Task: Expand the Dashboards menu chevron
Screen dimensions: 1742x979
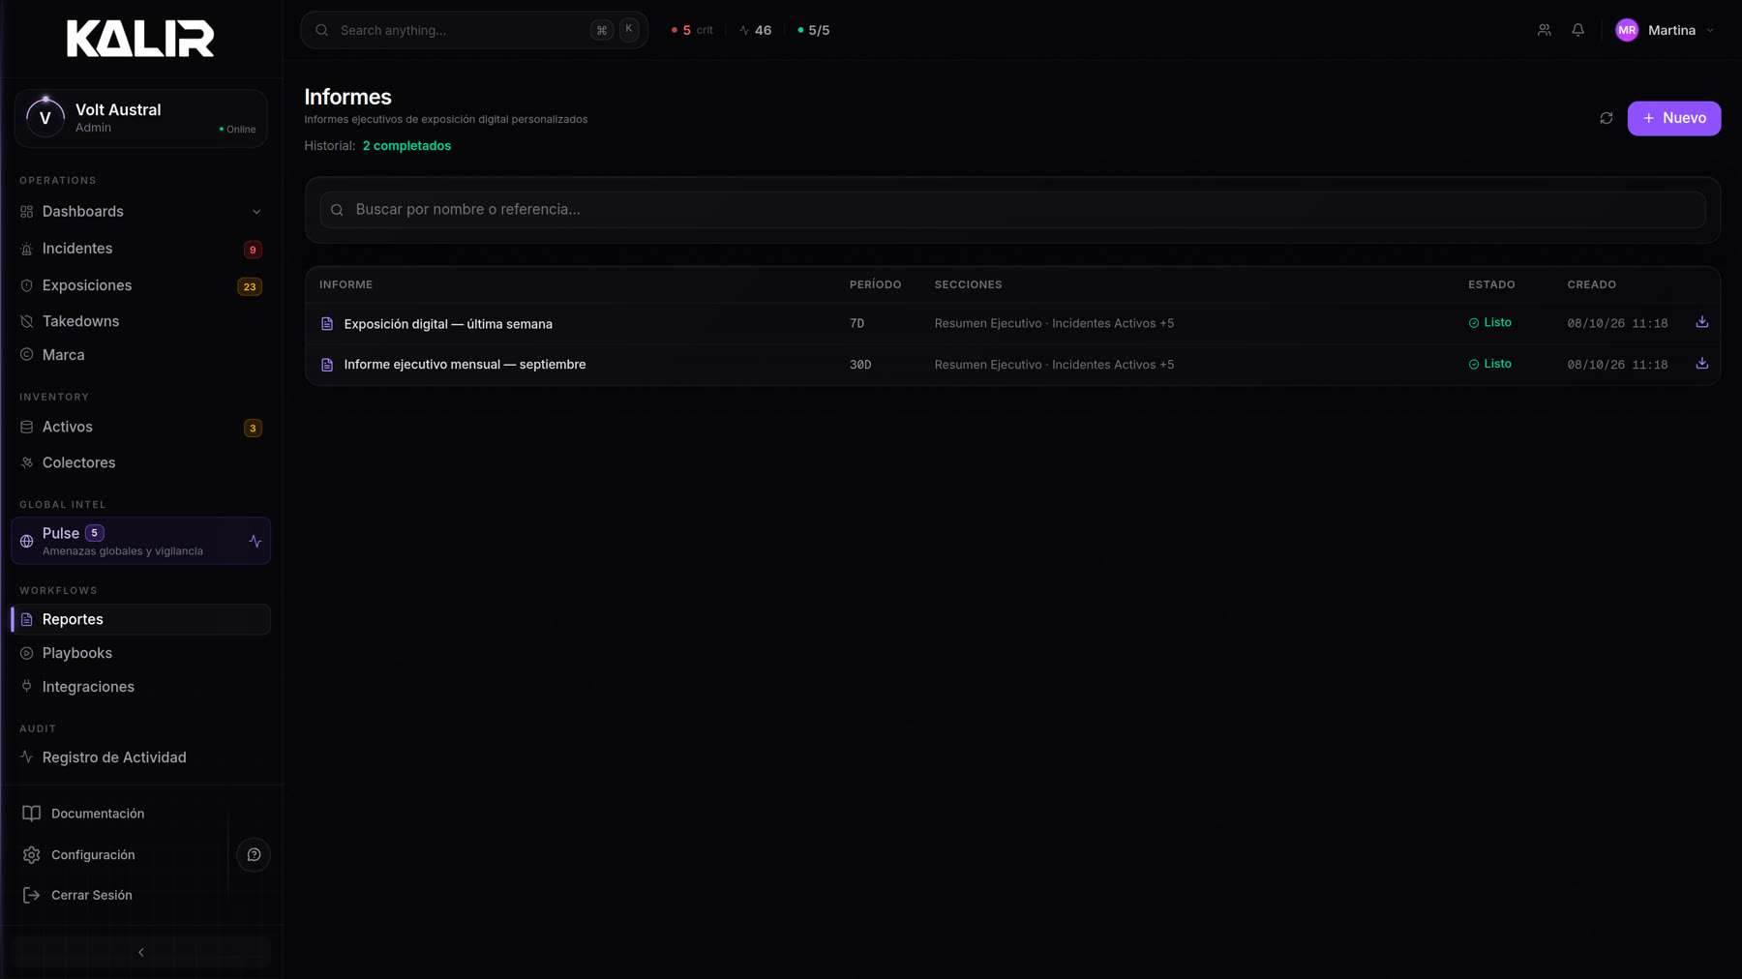Action: [x=256, y=212]
